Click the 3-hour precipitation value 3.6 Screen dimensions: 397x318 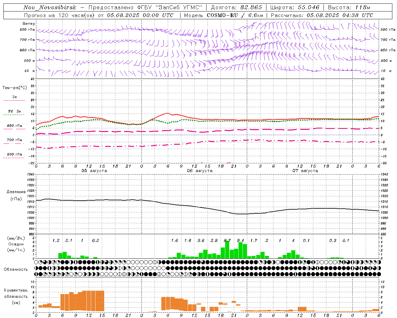pos(201,241)
